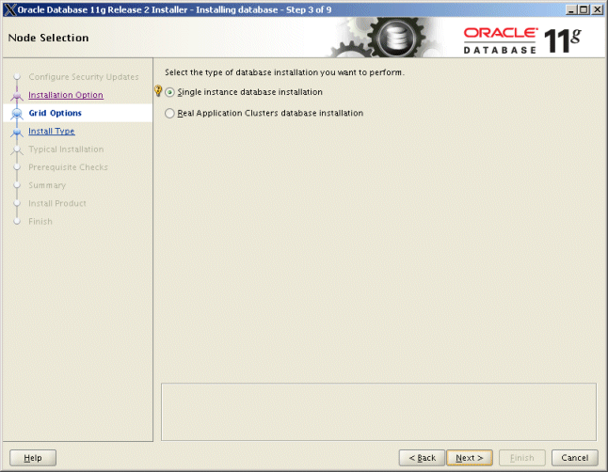This screenshot has width=608, height=472.
Task: Click the Help button
Action: click(x=33, y=458)
